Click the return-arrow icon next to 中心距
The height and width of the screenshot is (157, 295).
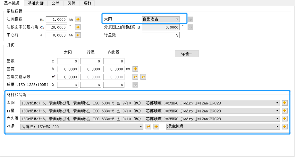coord(78,35)
